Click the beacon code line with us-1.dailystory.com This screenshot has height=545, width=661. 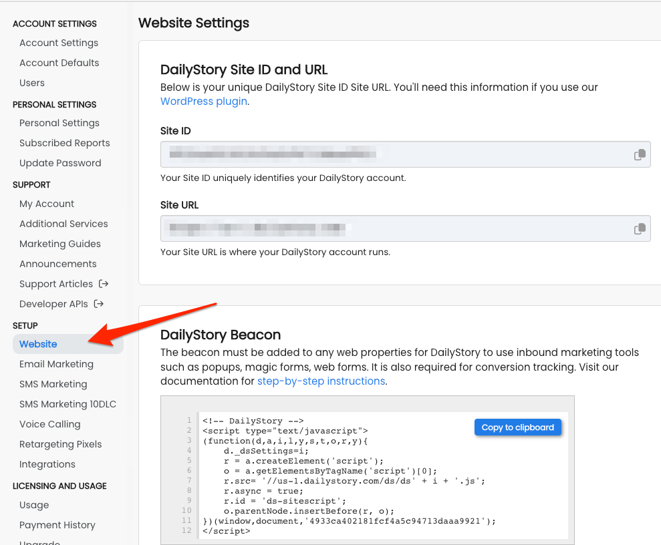354,481
